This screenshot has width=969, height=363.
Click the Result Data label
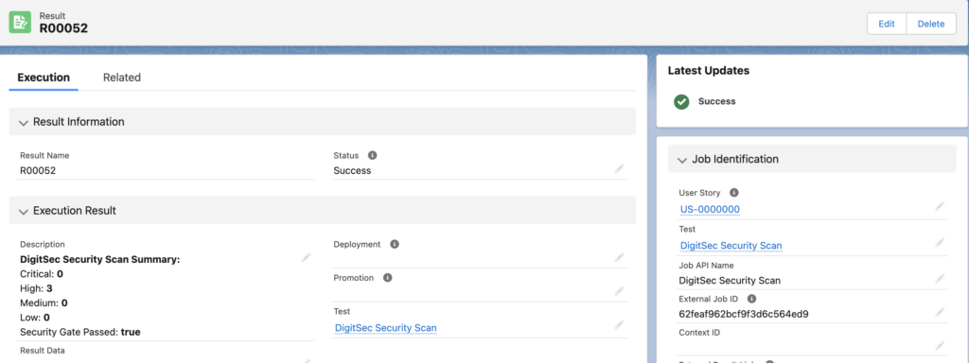point(43,350)
